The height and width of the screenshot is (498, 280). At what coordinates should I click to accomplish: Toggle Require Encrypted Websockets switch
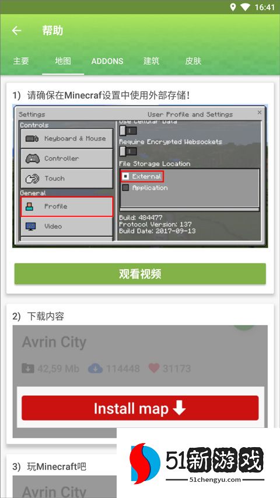pos(128,151)
